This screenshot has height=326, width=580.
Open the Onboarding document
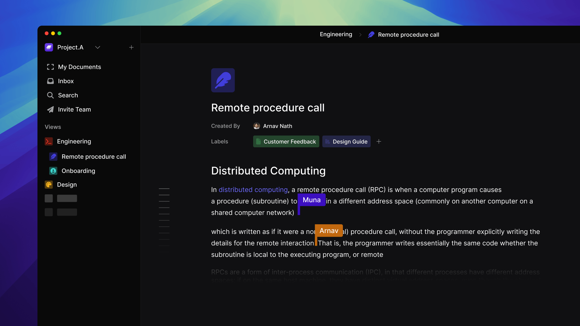pos(78,171)
